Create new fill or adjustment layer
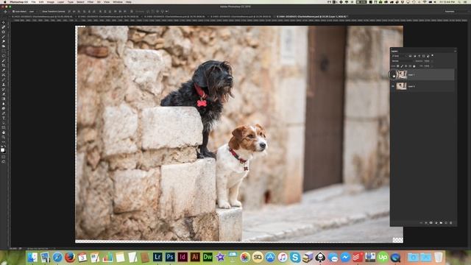 coord(436,222)
